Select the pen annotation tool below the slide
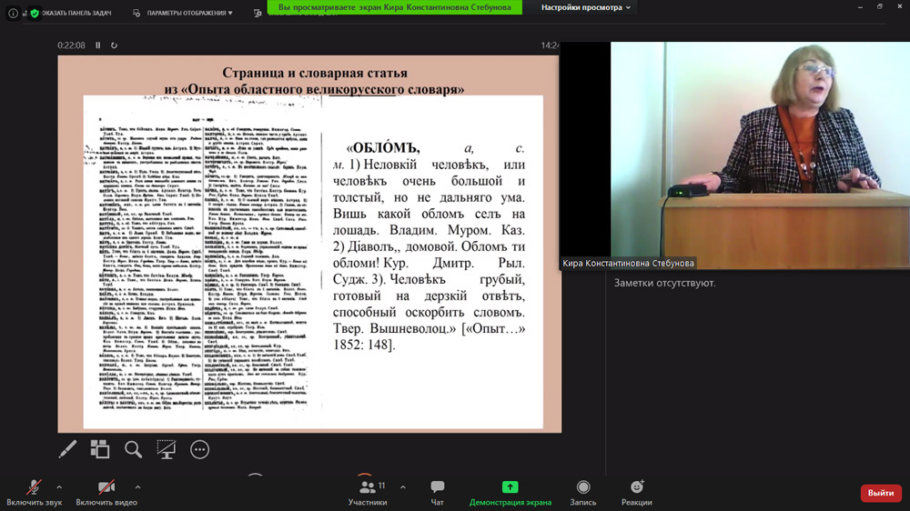This screenshot has height=511, width=910. click(x=67, y=449)
